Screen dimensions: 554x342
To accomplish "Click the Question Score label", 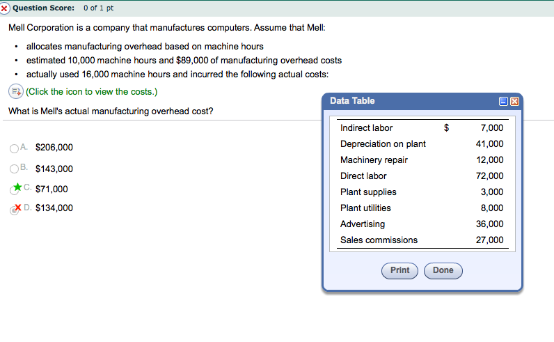I will [43, 8].
